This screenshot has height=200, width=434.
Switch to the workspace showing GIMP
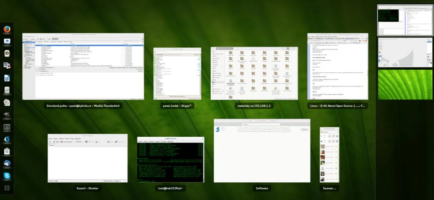click(x=405, y=53)
